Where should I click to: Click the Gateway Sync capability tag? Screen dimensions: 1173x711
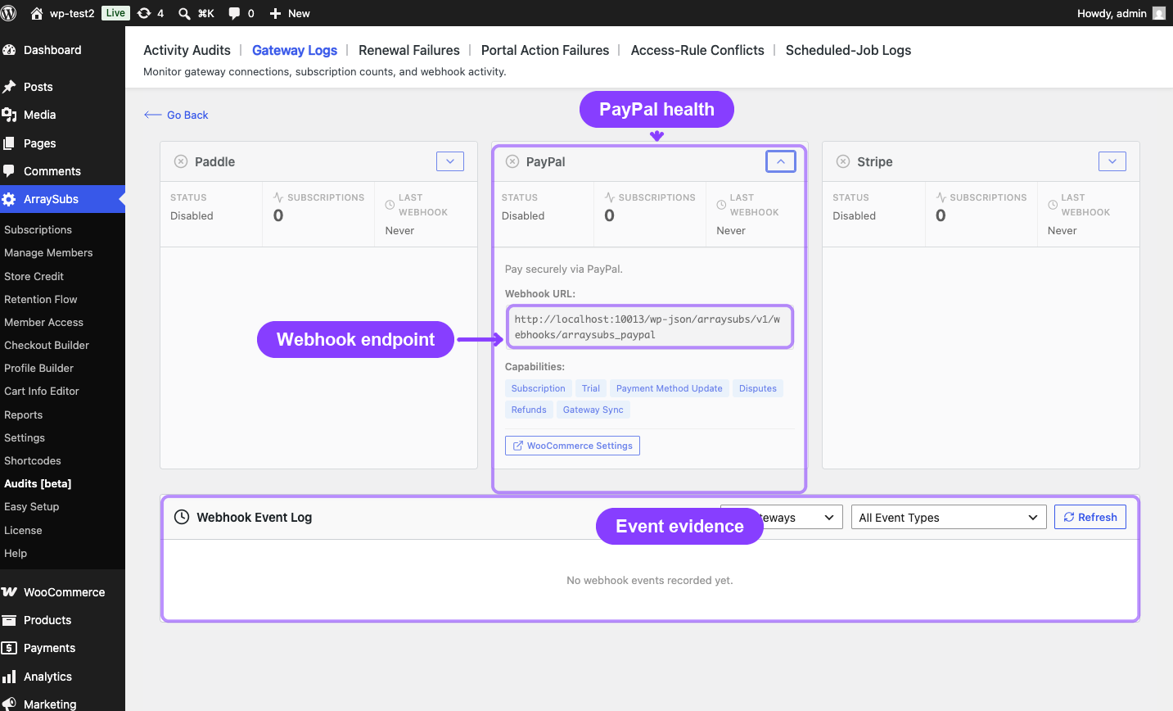pyautogui.click(x=593, y=410)
